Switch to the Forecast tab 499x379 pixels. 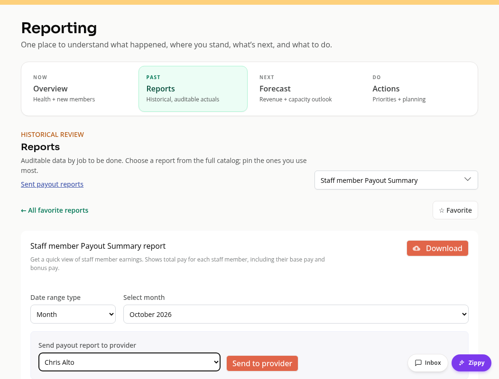pyautogui.click(x=306, y=89)
